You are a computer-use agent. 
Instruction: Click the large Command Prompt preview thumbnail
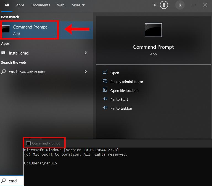(x=153, y=30)
